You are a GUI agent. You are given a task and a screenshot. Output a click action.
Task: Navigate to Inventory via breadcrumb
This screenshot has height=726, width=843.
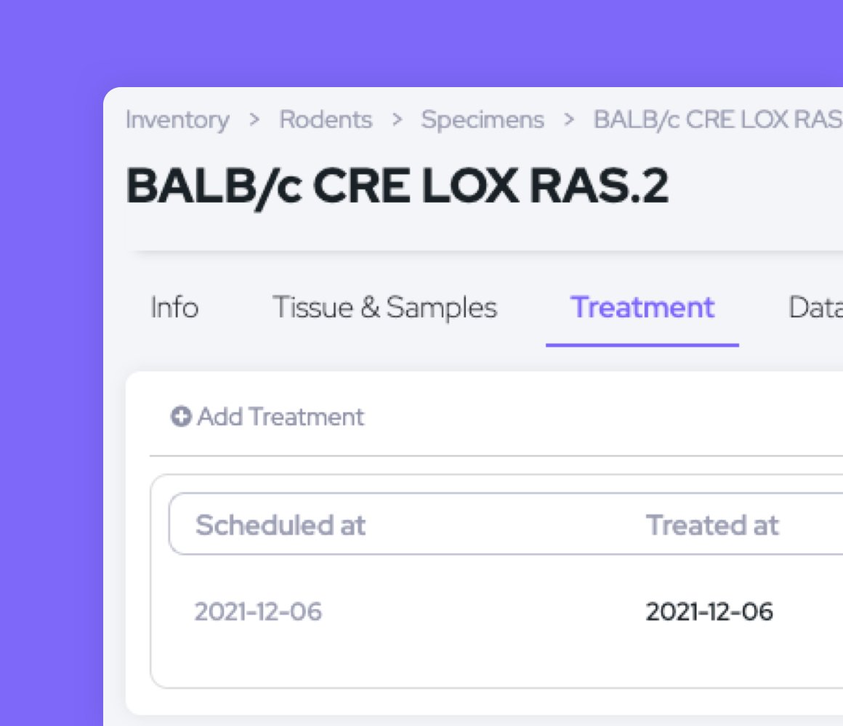click(177, 120)
